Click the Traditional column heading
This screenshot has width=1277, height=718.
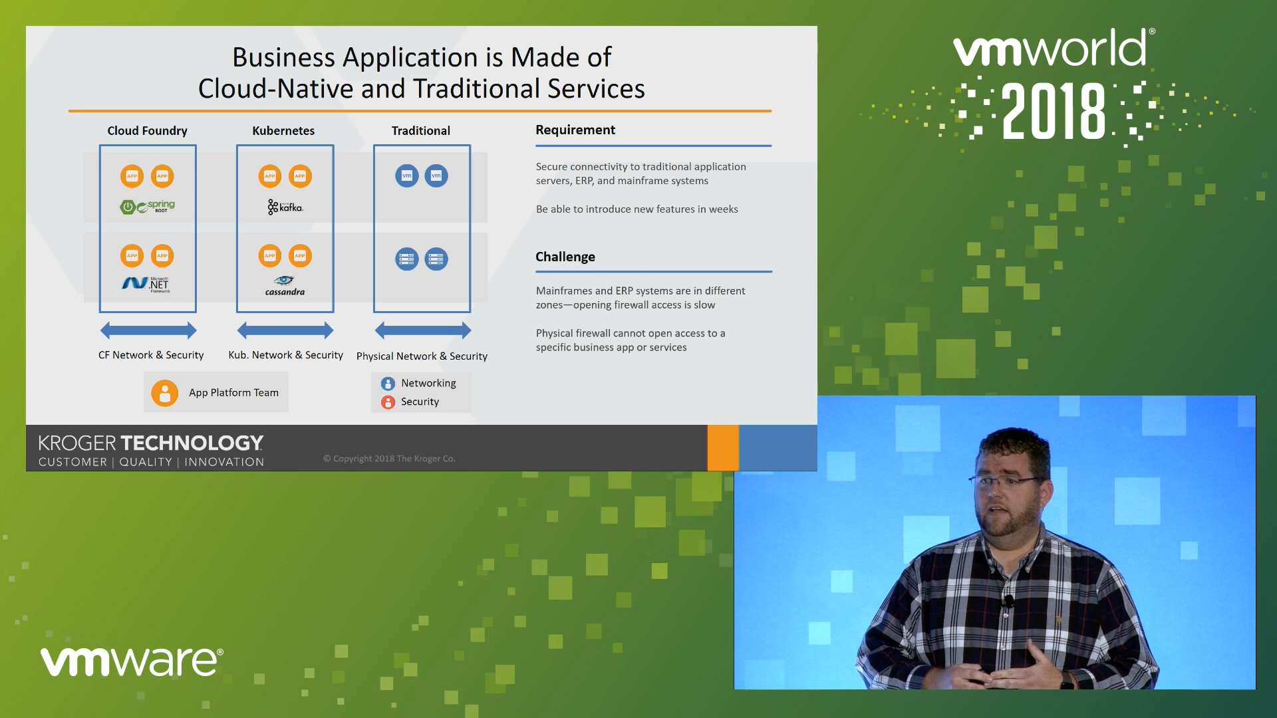[421, 131]
